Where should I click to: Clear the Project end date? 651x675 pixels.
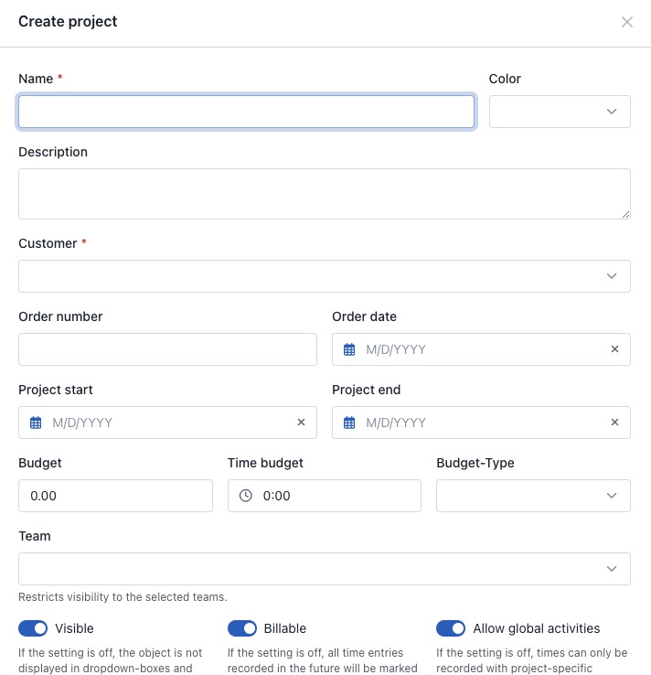click(x=614, y=423)
